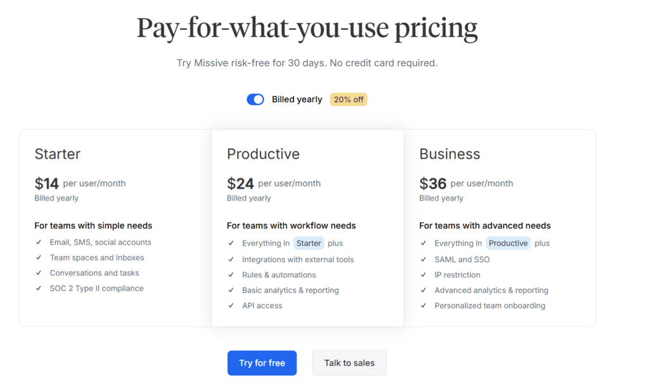The width and height of the screenshot is (646, 389).
Task: Click the checkmark next to Rules & automations
Action: (231, 275)
